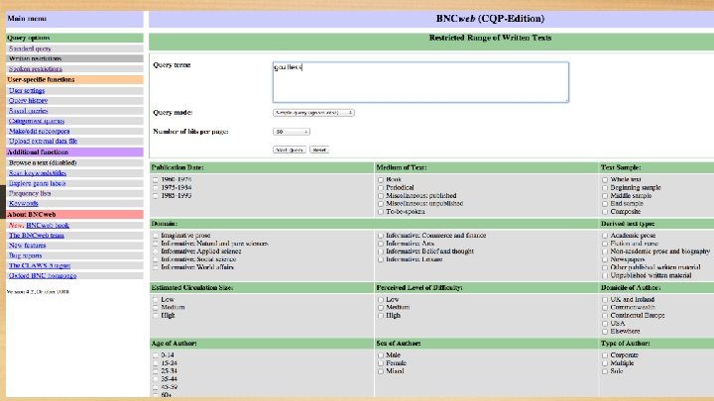
Task: Open the Oxford BNC homepage link
Action: click(43, 275)
